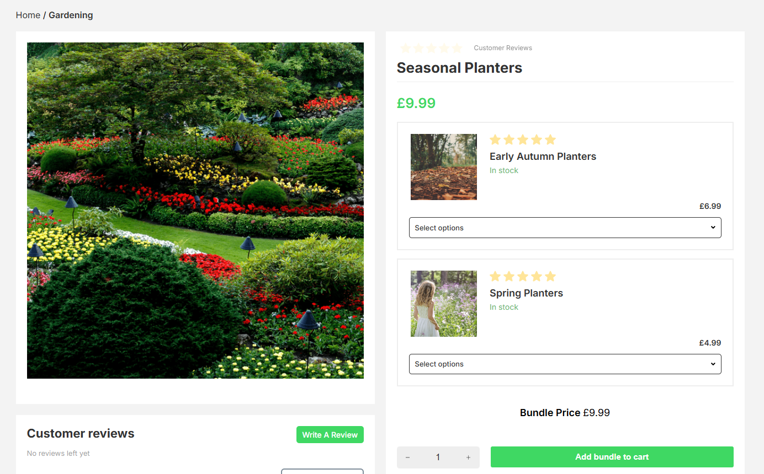This screenshot has height=474, width=764.
Task: Open the Early Autumn Planters product title
Action: (x=543, y=157)
